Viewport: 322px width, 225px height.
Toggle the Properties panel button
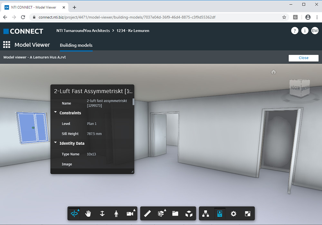220,214
